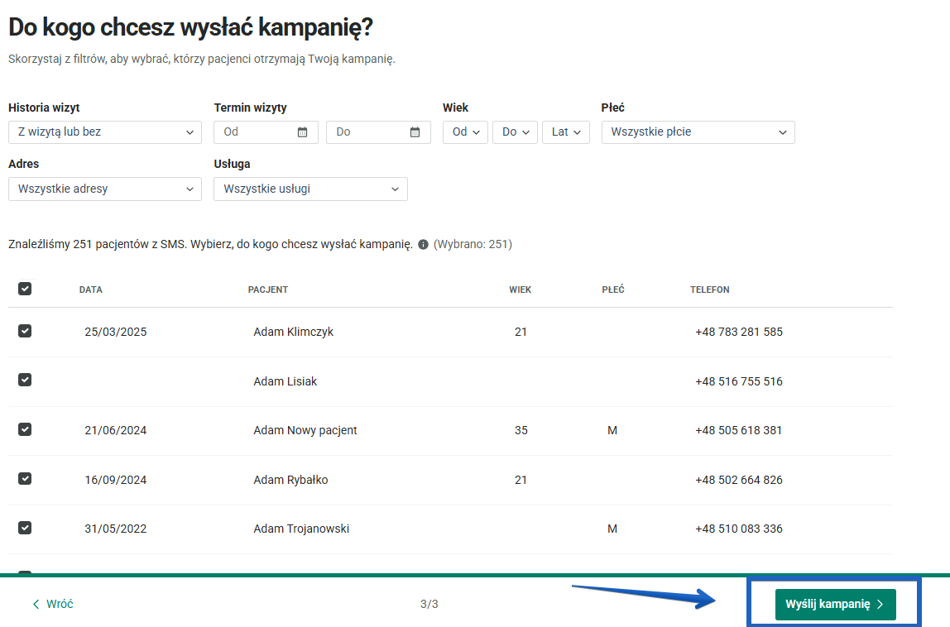The image size is (950, 627).
Task: Uncheck Adam Trojanowski's row checkbox
Action: click(x=25, y=528)
